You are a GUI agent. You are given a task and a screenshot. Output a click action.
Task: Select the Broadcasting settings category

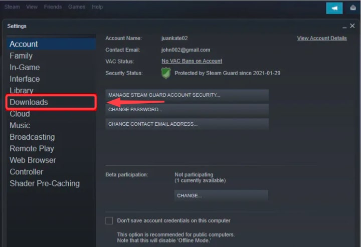51,137
